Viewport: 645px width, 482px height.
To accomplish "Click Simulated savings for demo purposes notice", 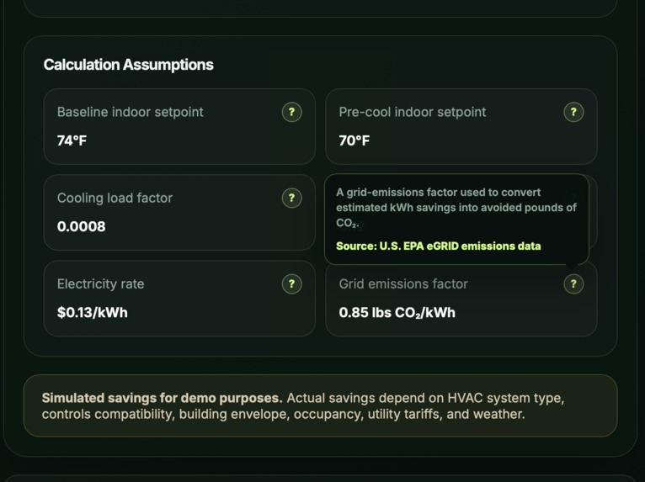I will [320, 405].
